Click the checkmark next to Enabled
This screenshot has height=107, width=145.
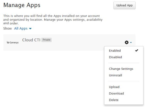(x=137, y=50)
